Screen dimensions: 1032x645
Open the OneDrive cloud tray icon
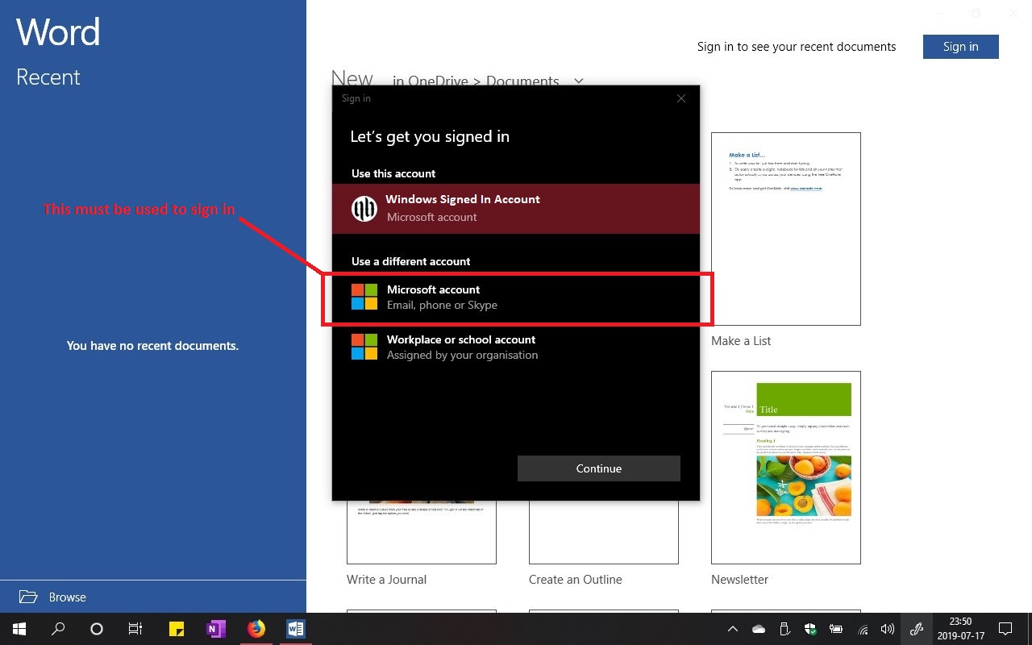point(759,629)
